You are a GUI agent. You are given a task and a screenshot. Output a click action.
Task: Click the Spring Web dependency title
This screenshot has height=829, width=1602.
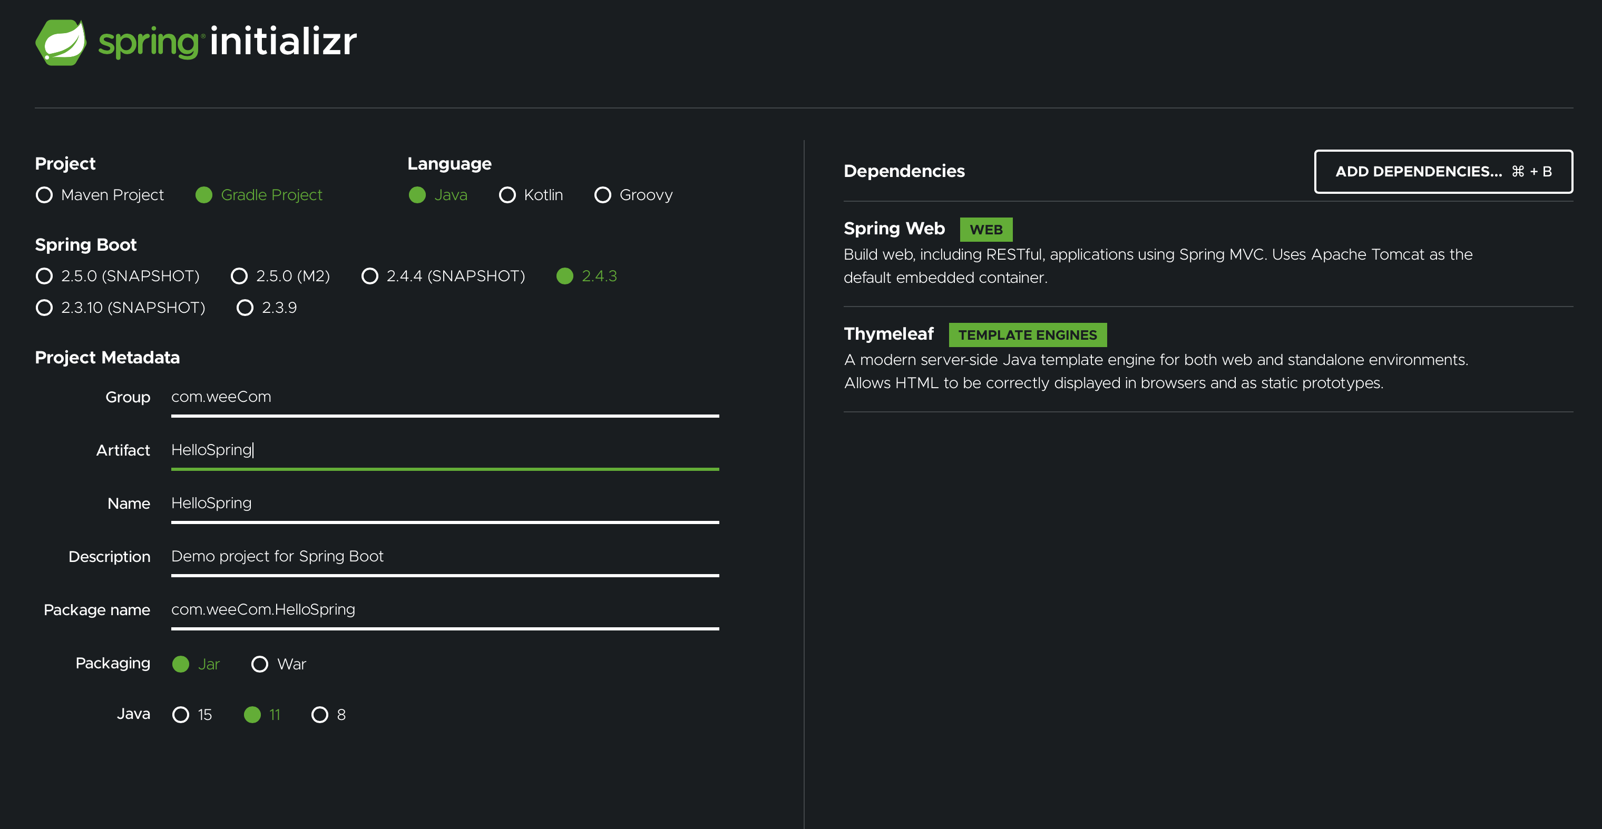point(894,229)
